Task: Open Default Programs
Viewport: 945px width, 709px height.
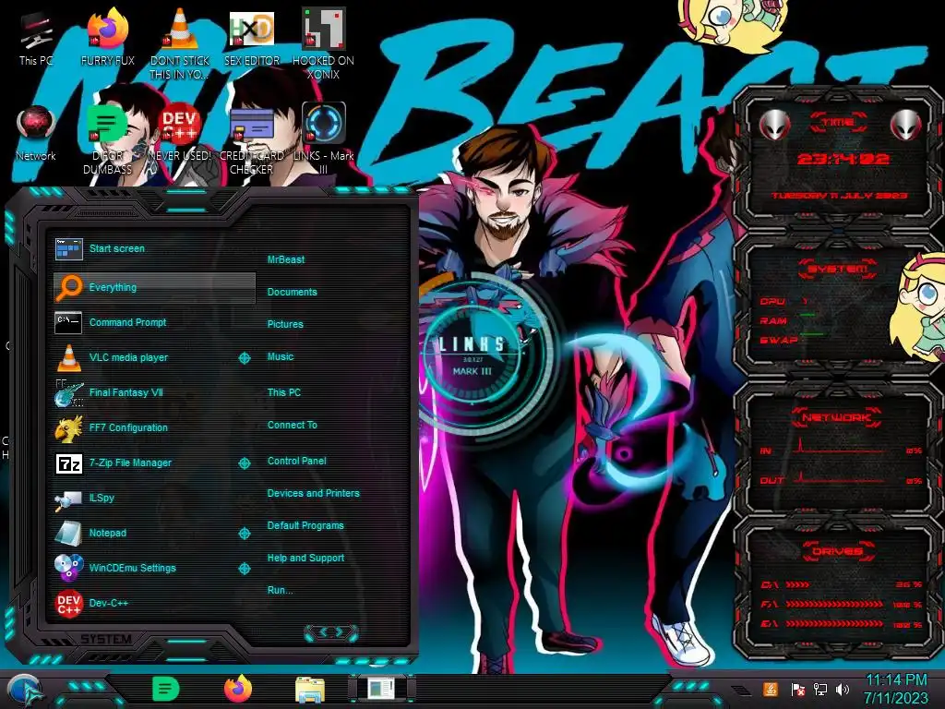Action: pos(305,525)
